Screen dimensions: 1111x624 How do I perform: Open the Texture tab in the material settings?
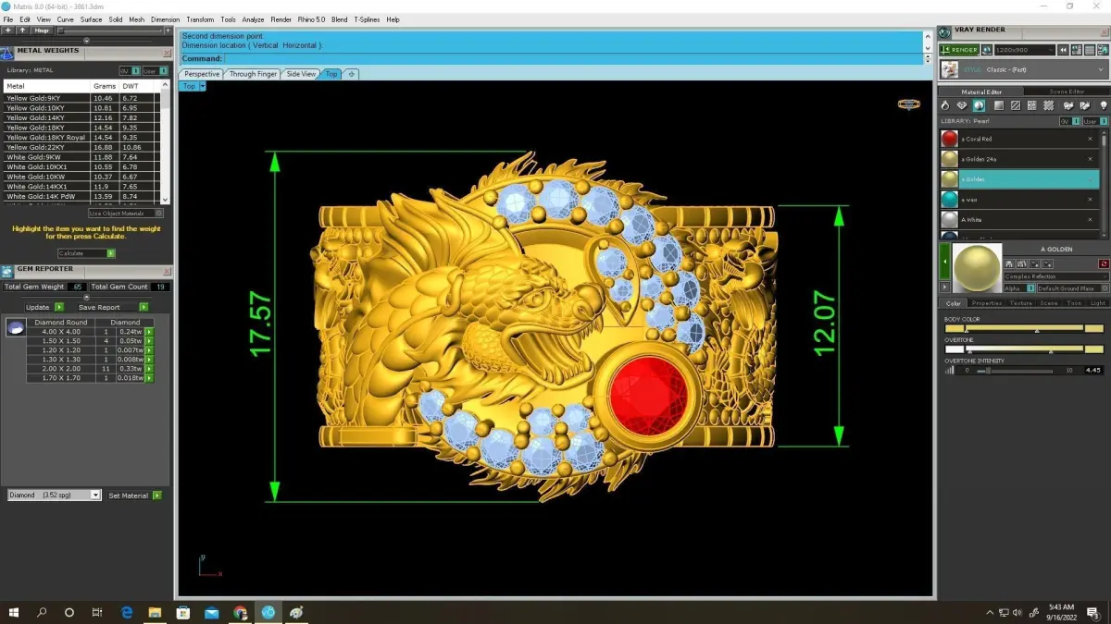tap(1020, 303)
